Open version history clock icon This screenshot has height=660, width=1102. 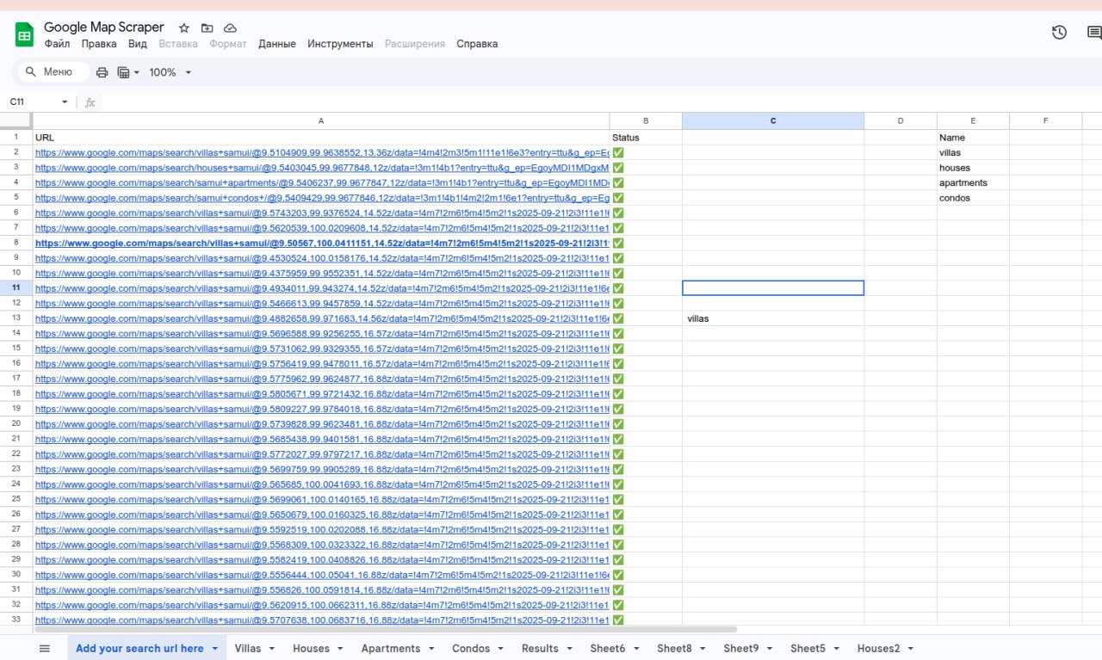1059,33
